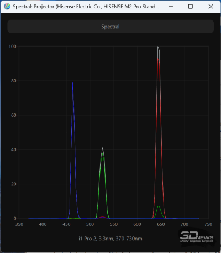This screenshot has width=221, height=253.
Task: Click the white peak tip at 100
Action: pos(158,47)
